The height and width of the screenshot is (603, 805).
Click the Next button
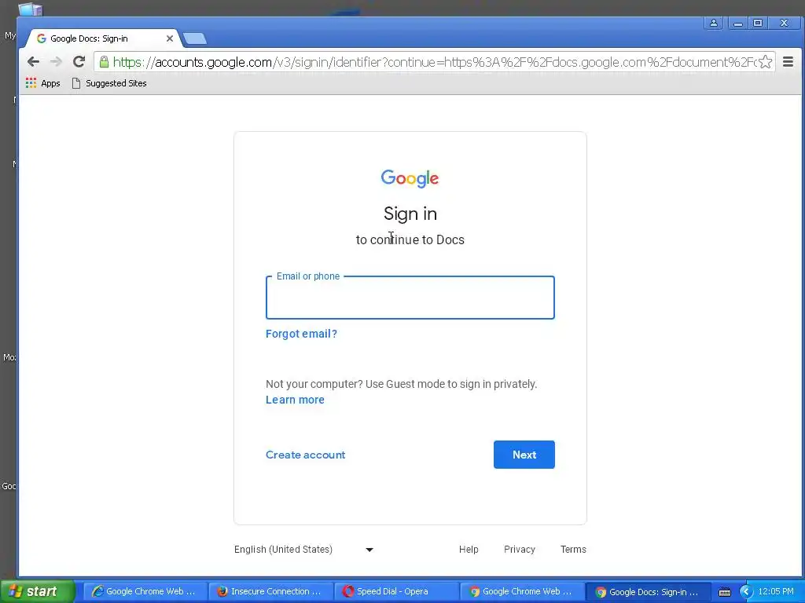[x=524, y=455]
